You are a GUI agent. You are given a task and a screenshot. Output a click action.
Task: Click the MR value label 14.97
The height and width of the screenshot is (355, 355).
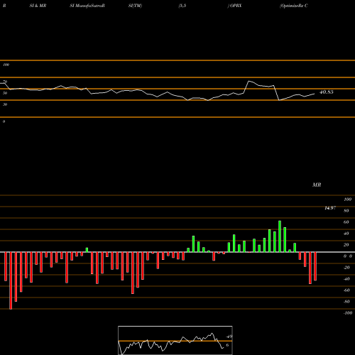330,208
